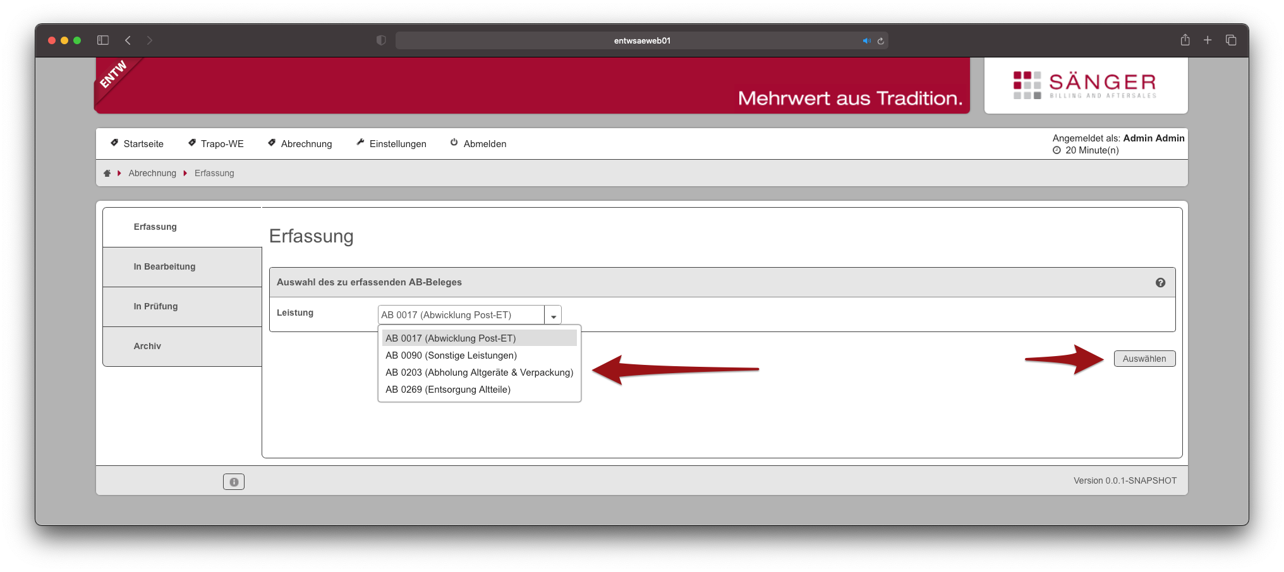Viewport: 1284px width, 572px height.
Task: Select the Erfassung sidebar tab
Action: (183, 227)
